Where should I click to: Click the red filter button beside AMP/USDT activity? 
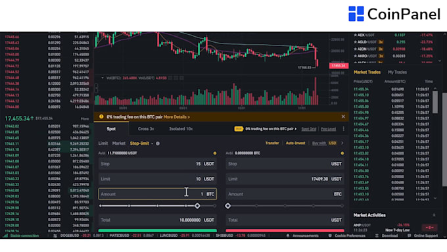point(429,228)
